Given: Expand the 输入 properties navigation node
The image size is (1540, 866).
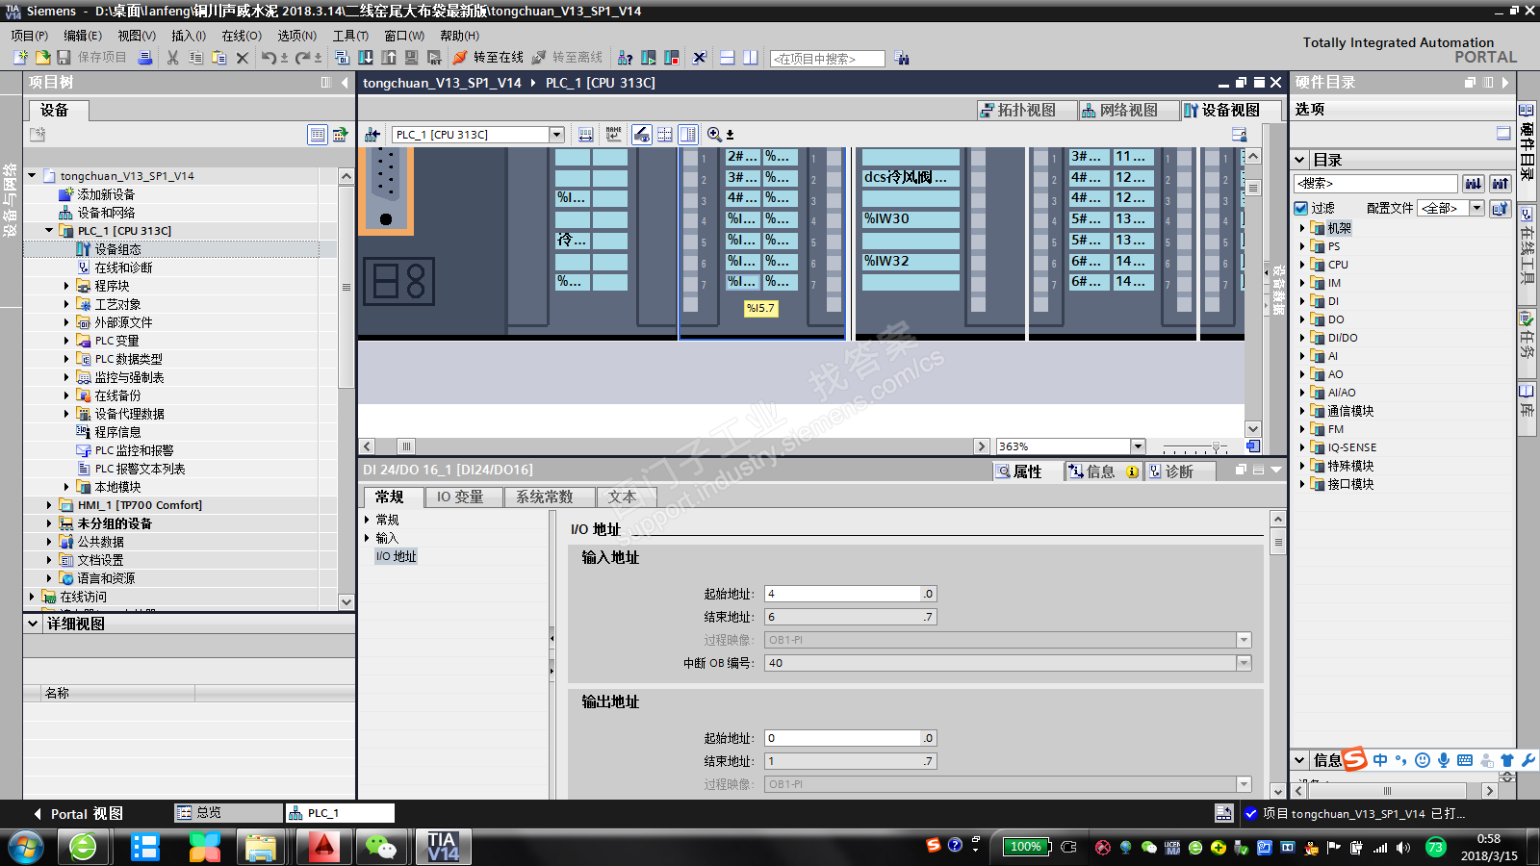Looking at the screenshot, I should point(367,538).
